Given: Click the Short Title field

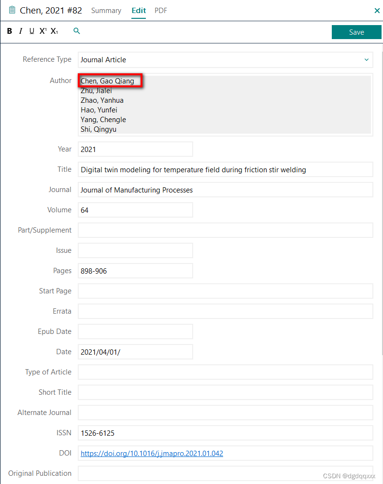Looking at the screenshot, I should 225,392.
